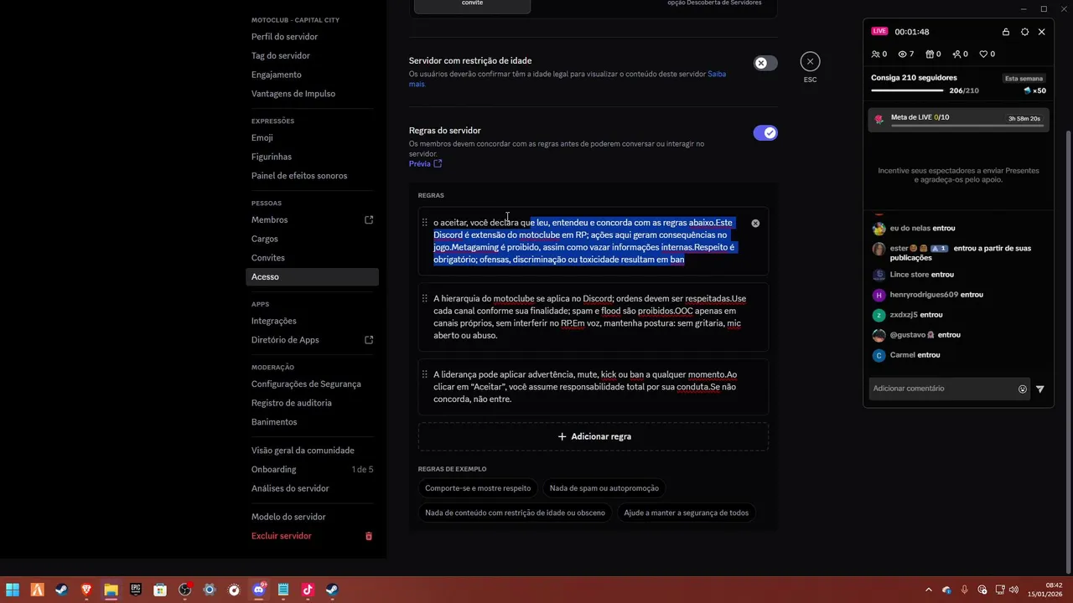The height and width of the screenshot is (603, 1073).
Task: Open Configurações de Segurança
Action: tap(306, 384)
